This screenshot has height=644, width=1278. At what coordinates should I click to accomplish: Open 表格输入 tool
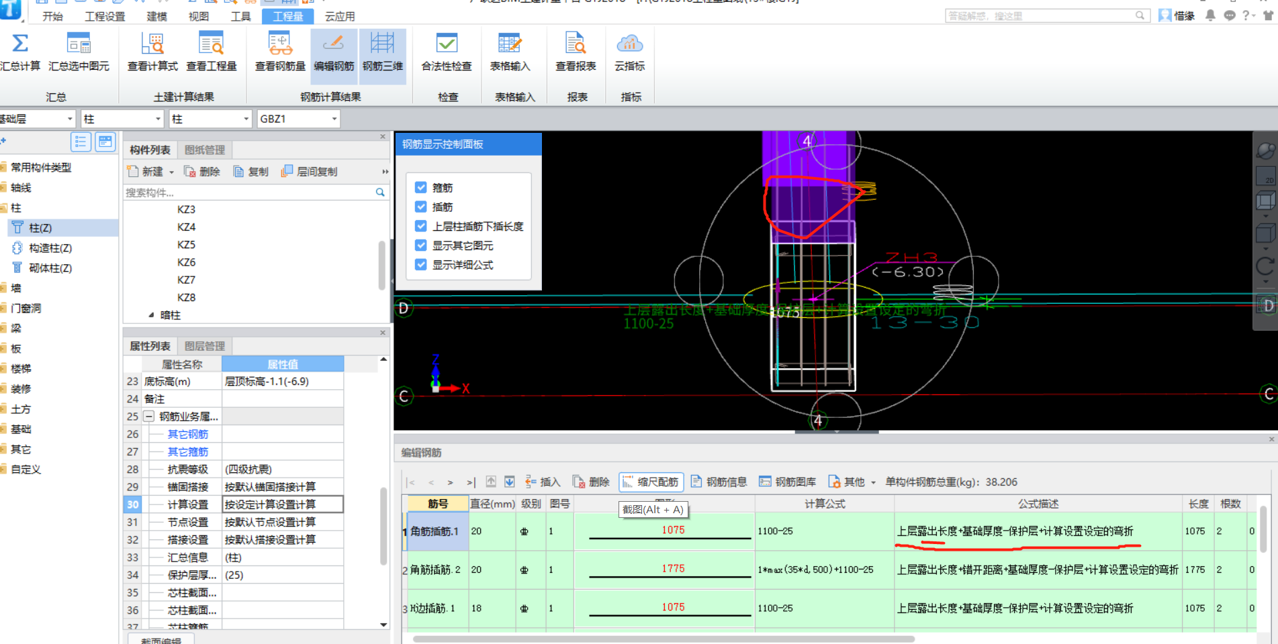(510, 52)
